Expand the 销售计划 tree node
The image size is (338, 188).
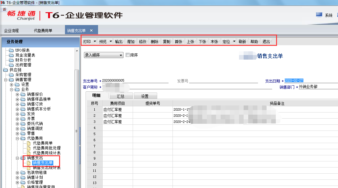pos(17,178)
